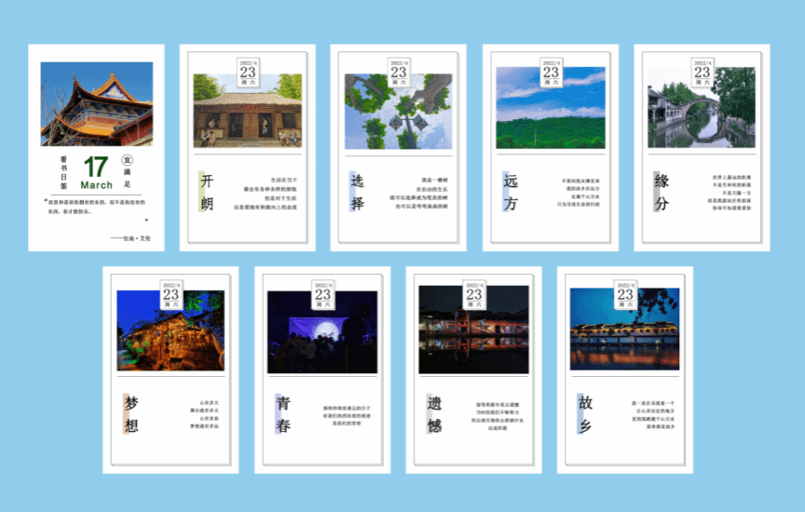Screen dimensions: 805x512
Task: Click the temple photo on March card
Action: (97, 102)
